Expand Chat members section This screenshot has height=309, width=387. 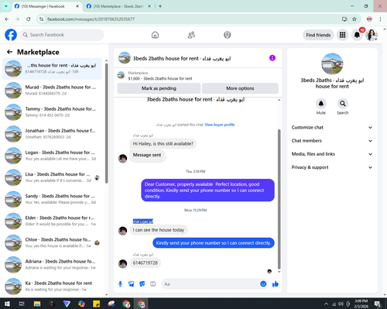(332, 141)
